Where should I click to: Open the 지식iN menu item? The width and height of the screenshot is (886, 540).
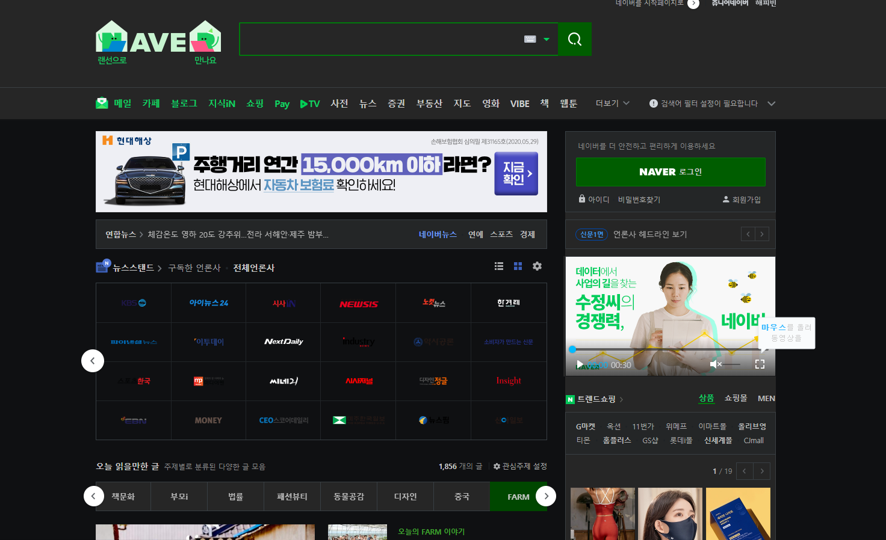[x=221, y=103]
